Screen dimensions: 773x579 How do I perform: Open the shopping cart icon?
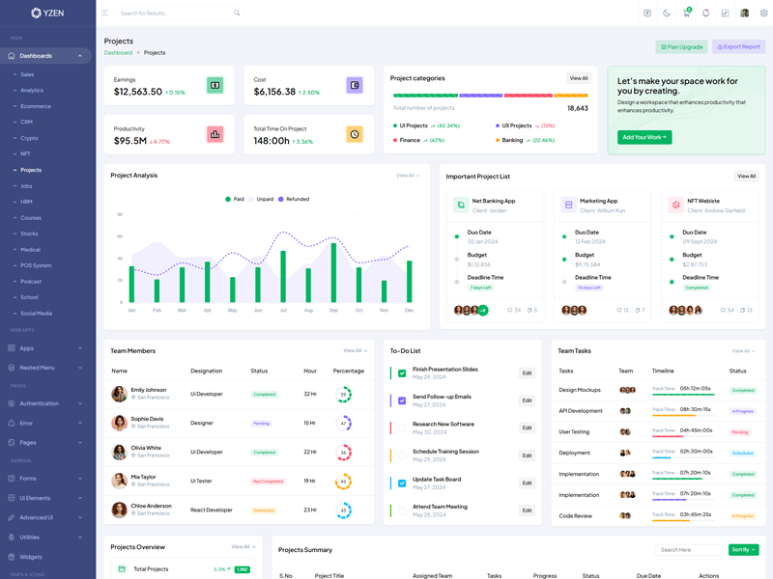[686, 14]
